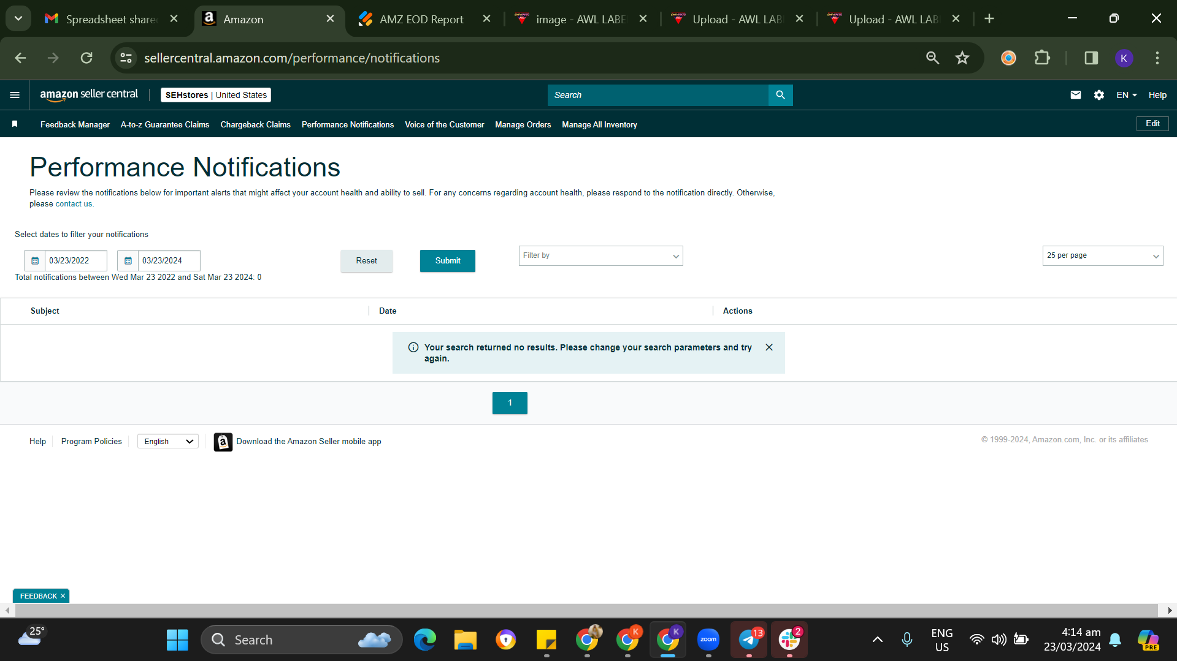Viewport: 1177px width, 661px height.
Task: Open Telegram from the taskbar
Action: coord(748,640)
